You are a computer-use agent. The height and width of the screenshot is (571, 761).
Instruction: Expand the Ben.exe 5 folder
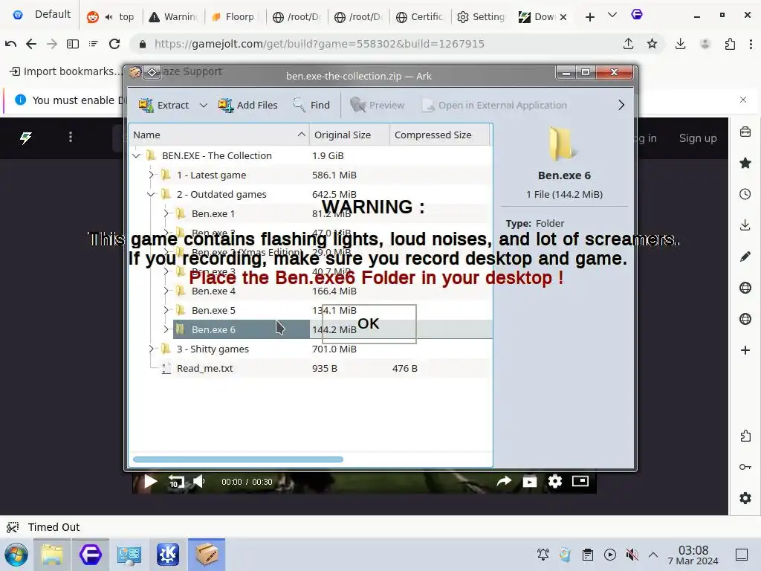click(x=166, y=310)
